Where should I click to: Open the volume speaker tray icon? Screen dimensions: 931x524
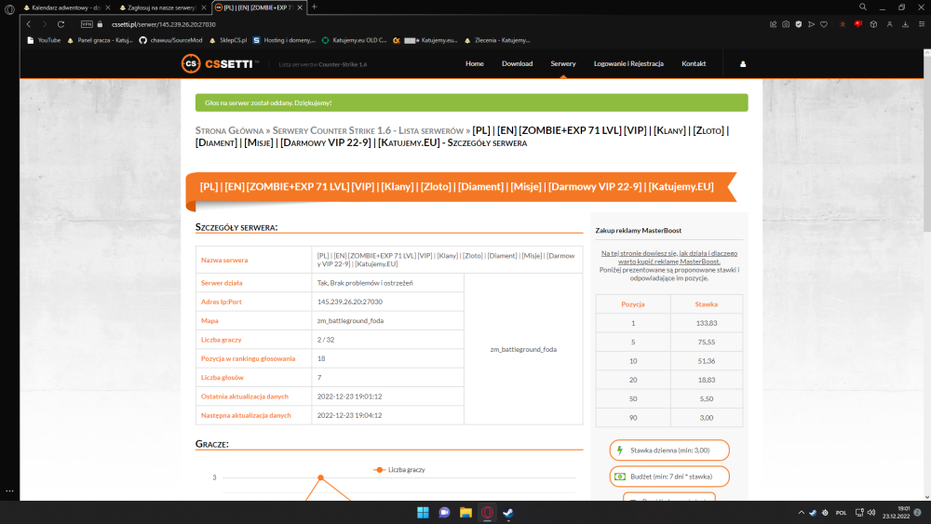[x=871, y=513]
